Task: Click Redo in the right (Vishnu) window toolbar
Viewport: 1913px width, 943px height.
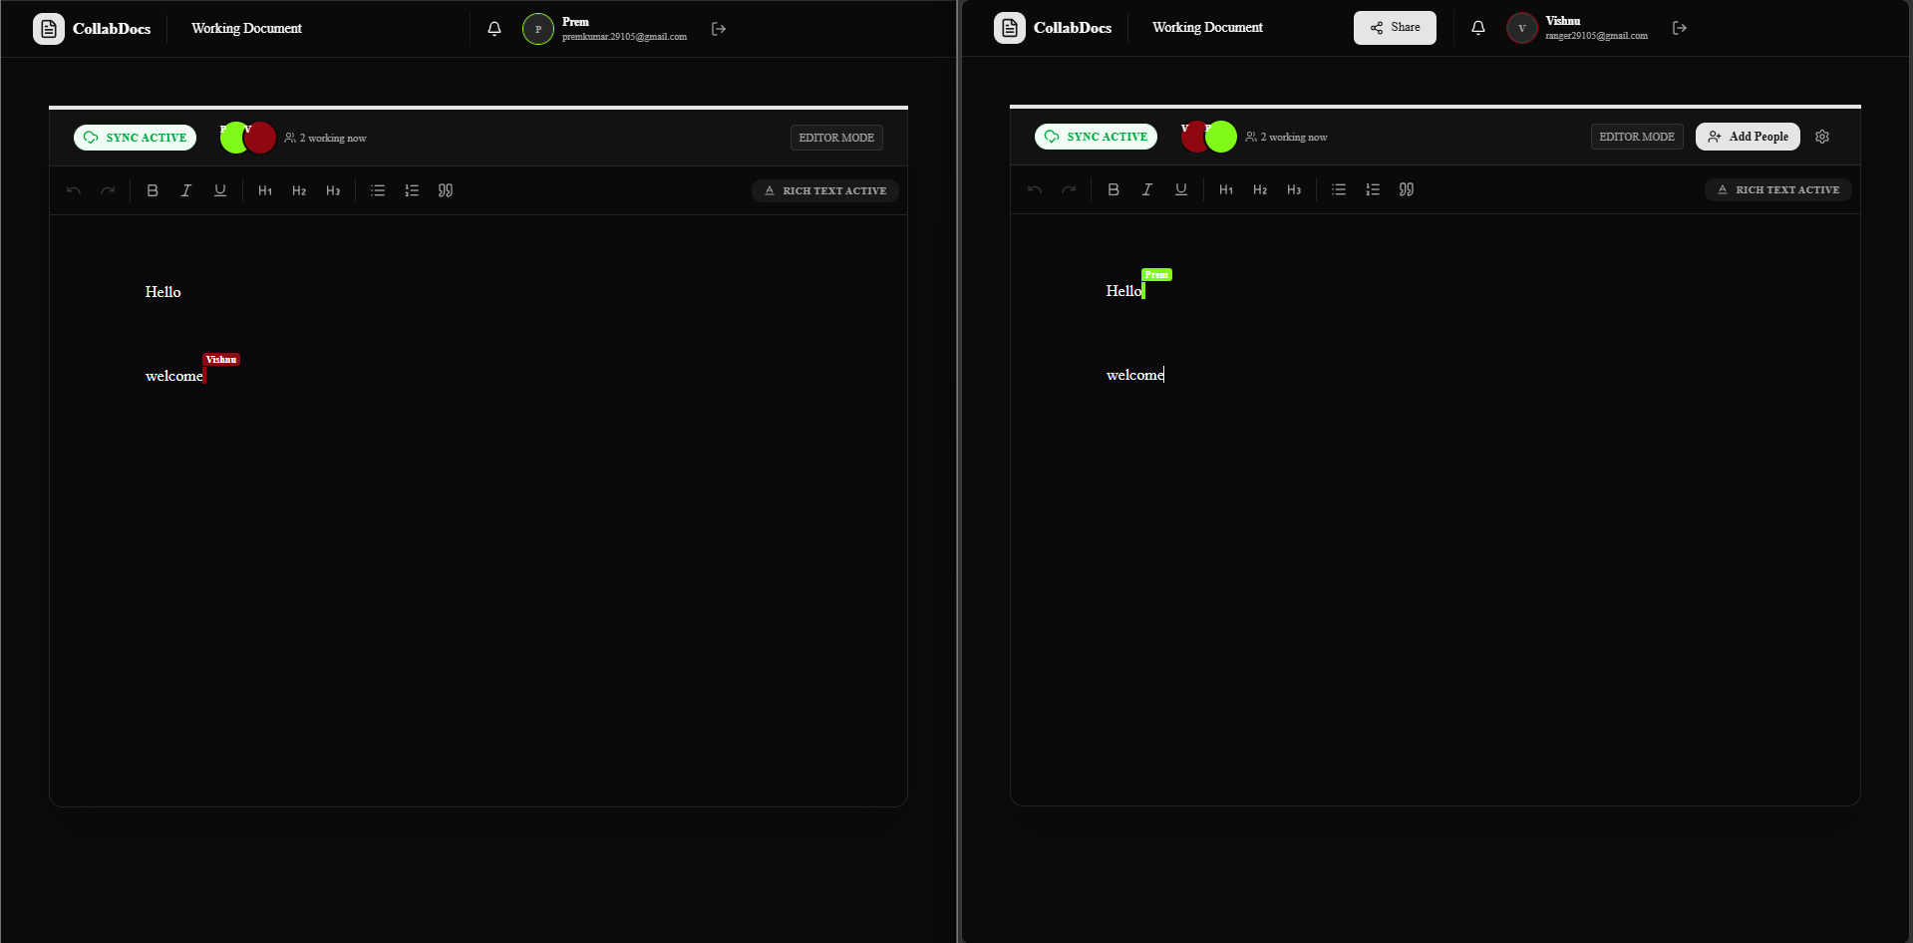Action: click(1069, 189)
